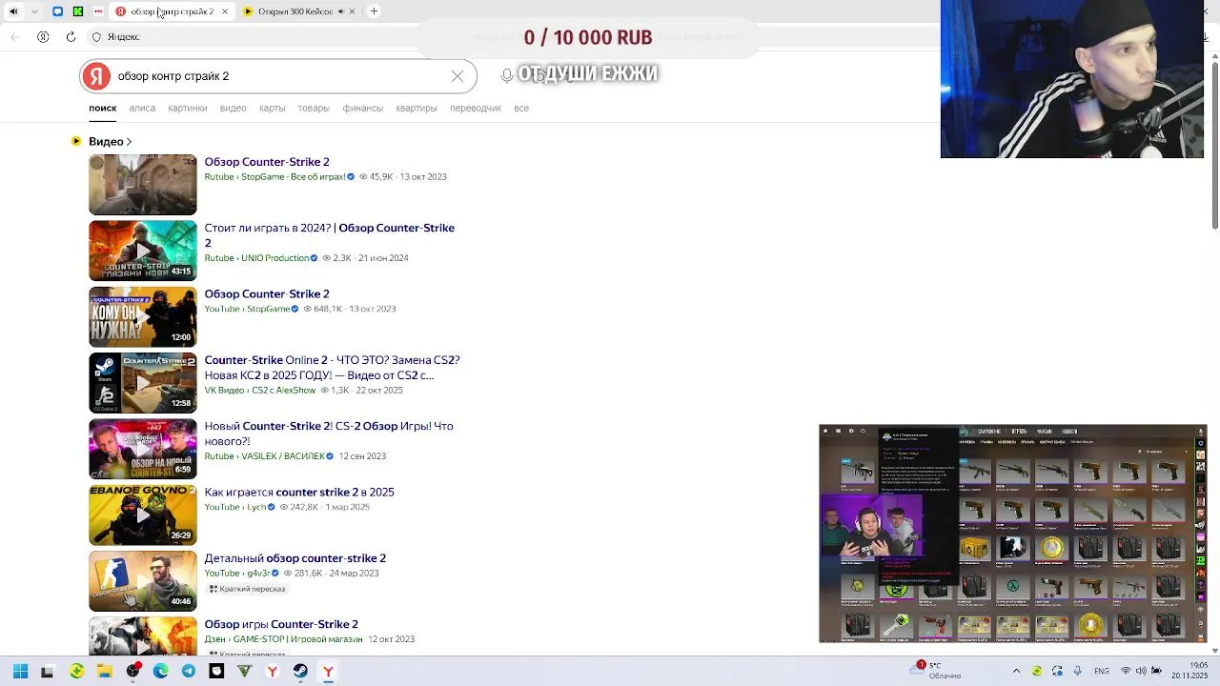Click the picture-in-picture case opening video
This screenshot has width=1220, height=686.
click(x=1013, y=534)
